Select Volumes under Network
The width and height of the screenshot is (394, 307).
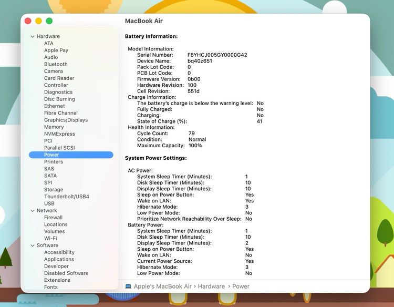point(54,231)
